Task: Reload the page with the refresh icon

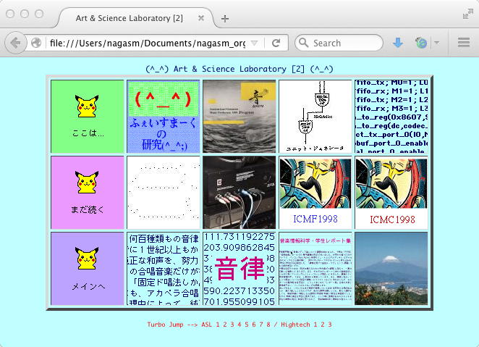Action: 276,43
